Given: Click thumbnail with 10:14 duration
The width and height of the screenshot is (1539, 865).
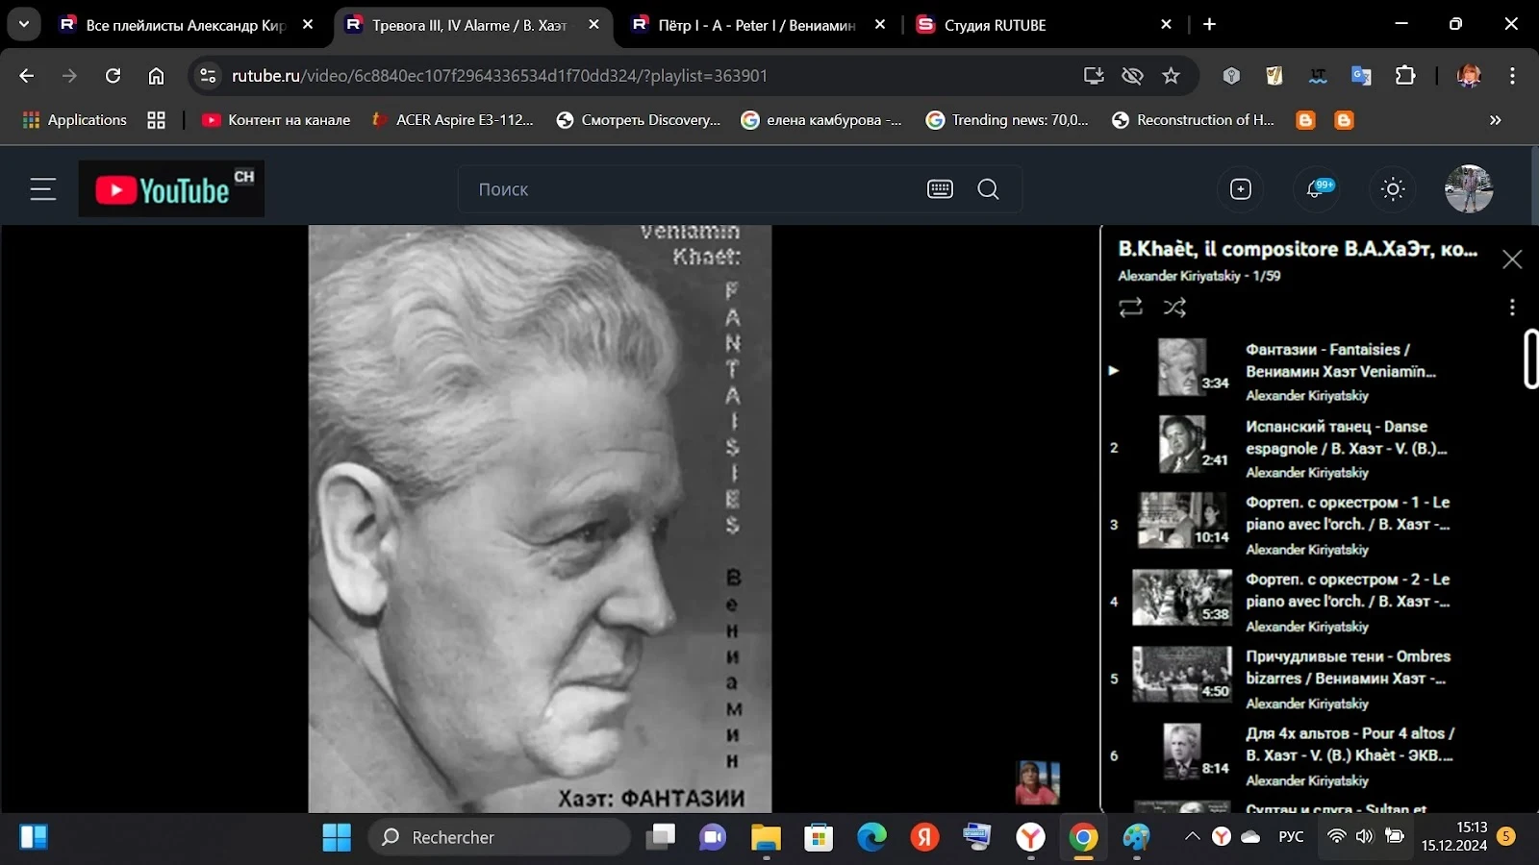Looking at the screenshot, I should coord(1183,520).
